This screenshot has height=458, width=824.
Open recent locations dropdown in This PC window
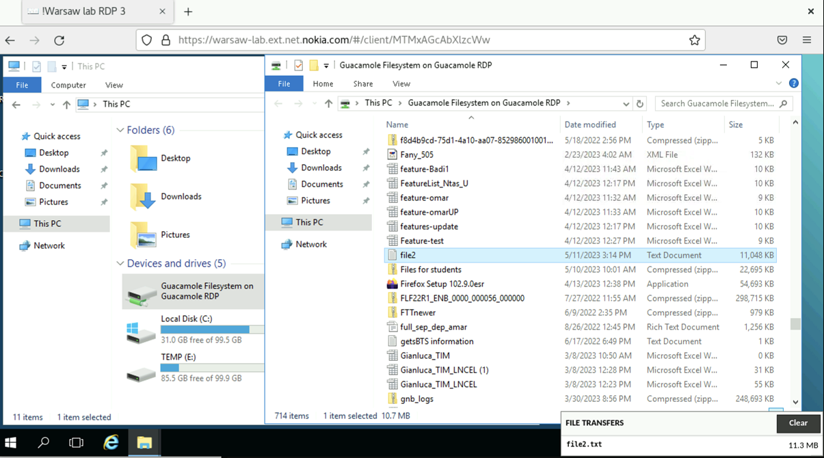click(53, 105)
